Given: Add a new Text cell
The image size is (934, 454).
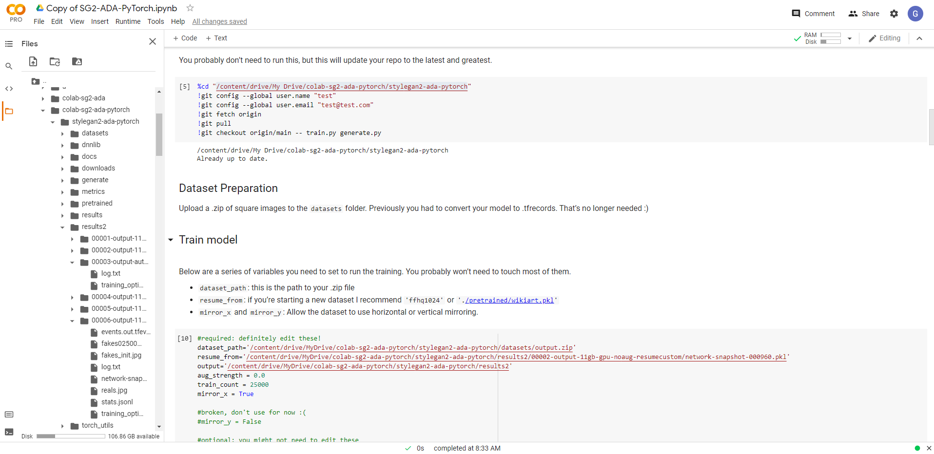Looking at the screenshot, I should pos(216,38).
